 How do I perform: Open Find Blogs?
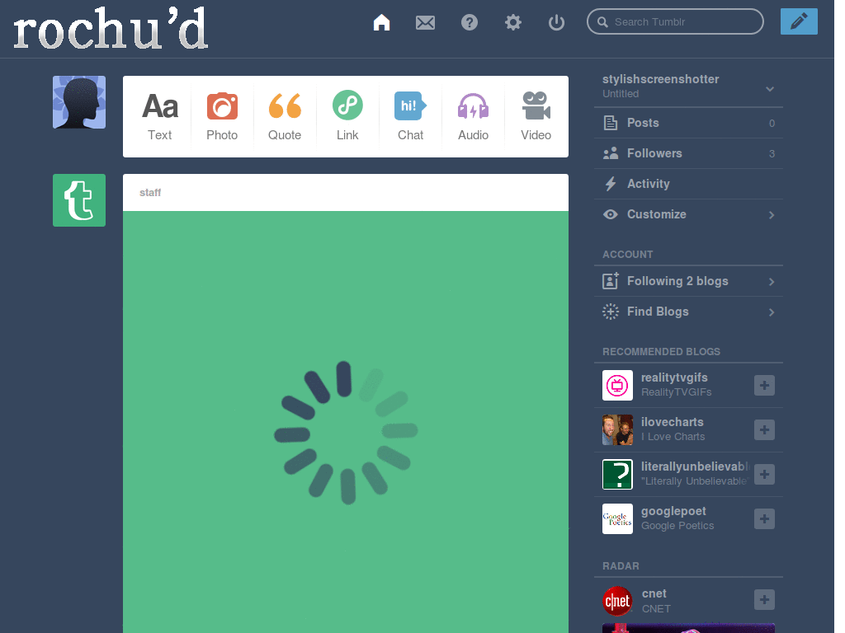pyautogui.click(x=688, y=312)
